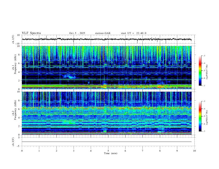Viewport: 219px width, 169px height.
Task: Click the "0" tick on the Time axis
Action: 22,151
